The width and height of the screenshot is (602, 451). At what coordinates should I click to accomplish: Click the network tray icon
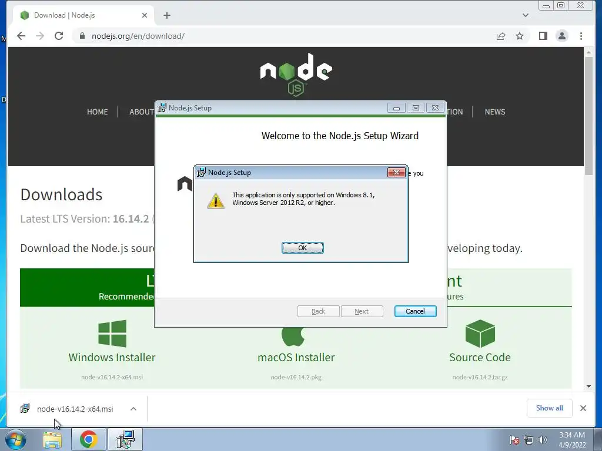pyautogui.click(x=529, y=440)
